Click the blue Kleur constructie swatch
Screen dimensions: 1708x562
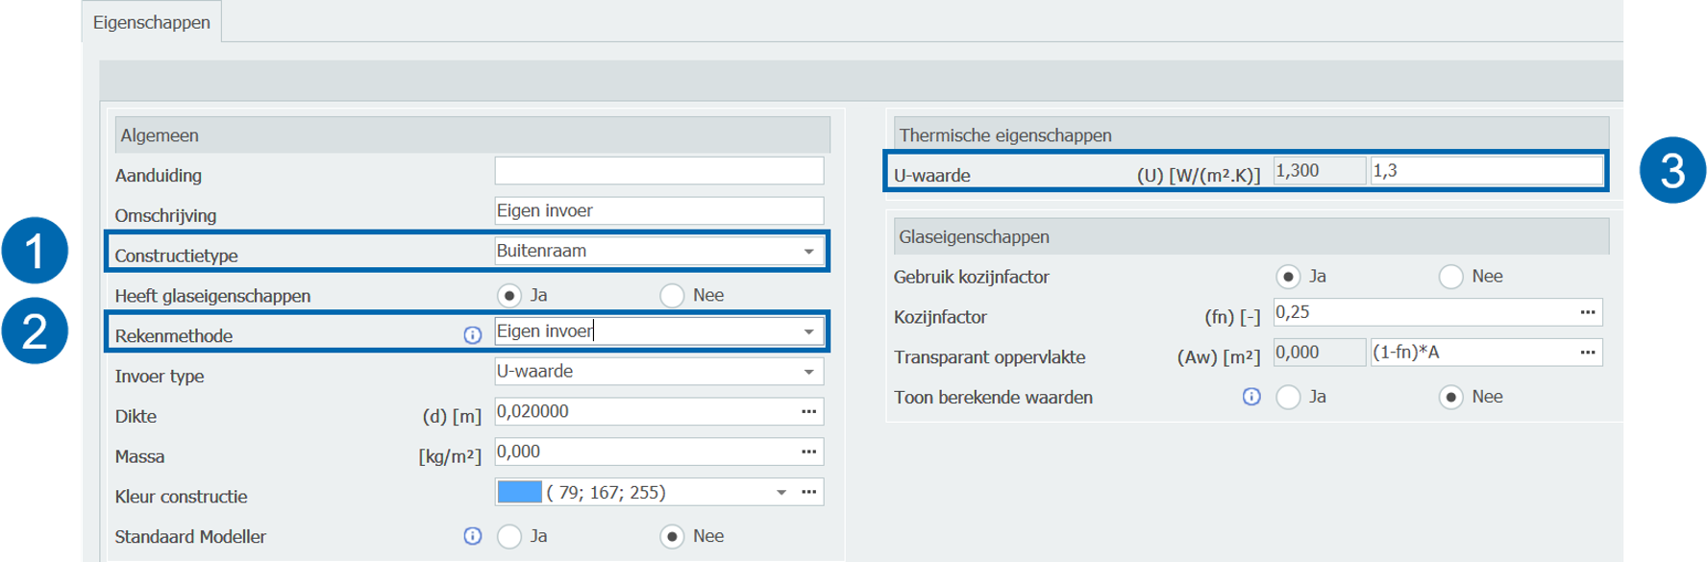(x=519, y=493)
